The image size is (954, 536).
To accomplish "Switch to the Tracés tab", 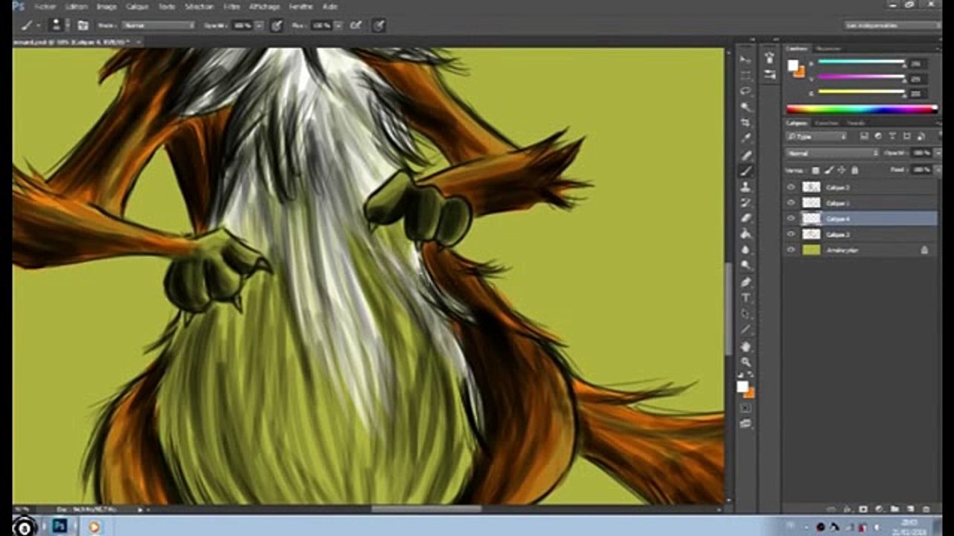I will point(856,123).
